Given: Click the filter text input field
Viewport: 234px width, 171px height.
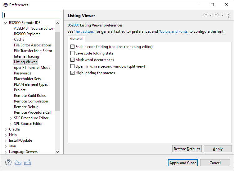Looking at the screenshot, I should 31,15.
